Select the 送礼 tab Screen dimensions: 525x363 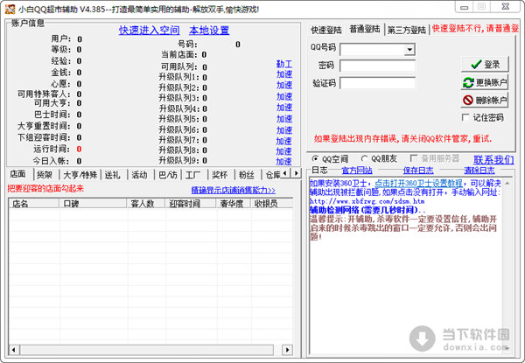[113, 175]
